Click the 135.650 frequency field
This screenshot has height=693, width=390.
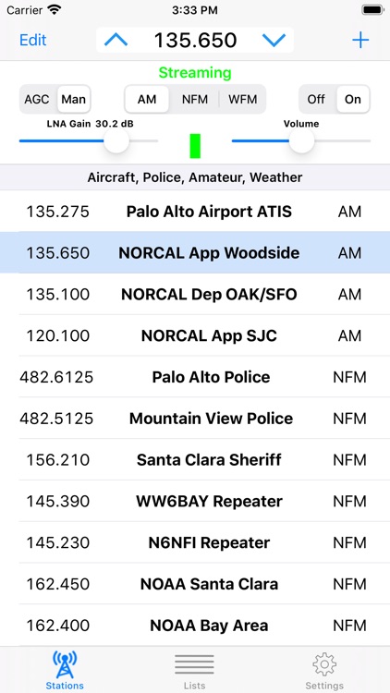[x=195, y=41]
